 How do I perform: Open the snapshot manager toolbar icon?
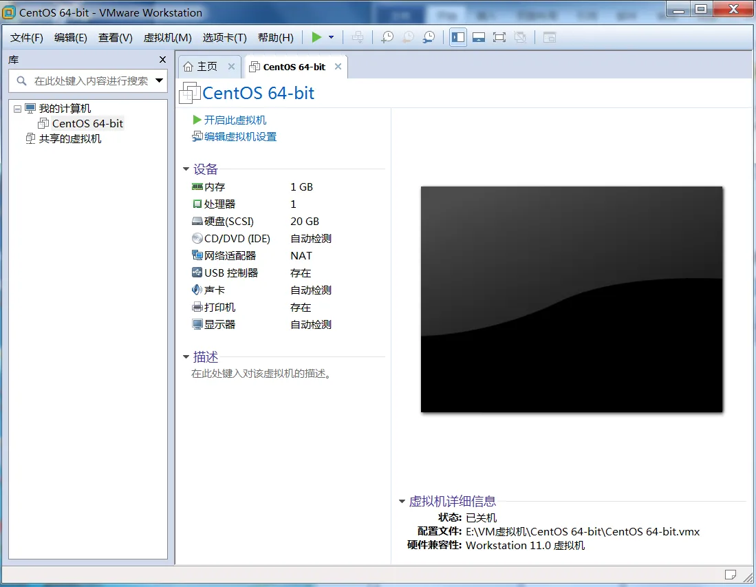click(x=429, y=37)
